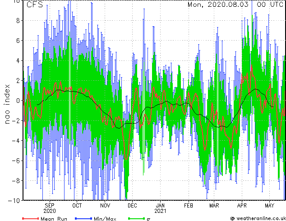Click the SEP 2020 axis label
286x221 pixels.
coord(50,208)
